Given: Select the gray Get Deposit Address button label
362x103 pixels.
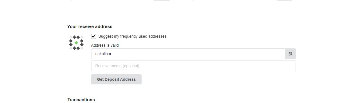Looking at the screenshot, I should 116,79.
